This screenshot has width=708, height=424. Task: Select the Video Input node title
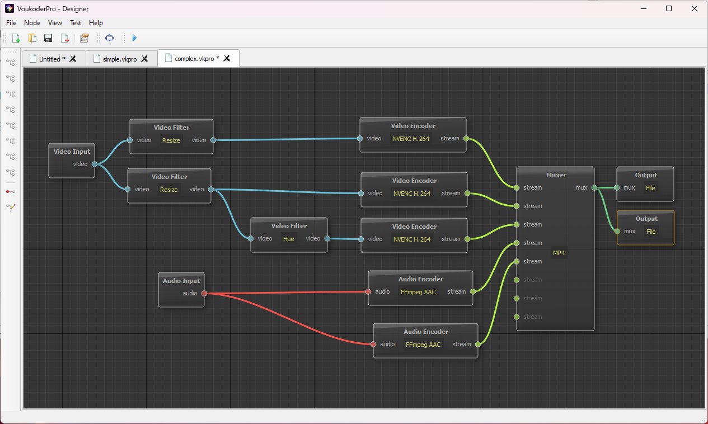pos(72,152)
